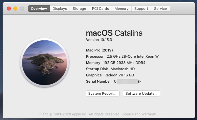Switch to the Overview tab
197x120 pixels.
click(39, 9)
